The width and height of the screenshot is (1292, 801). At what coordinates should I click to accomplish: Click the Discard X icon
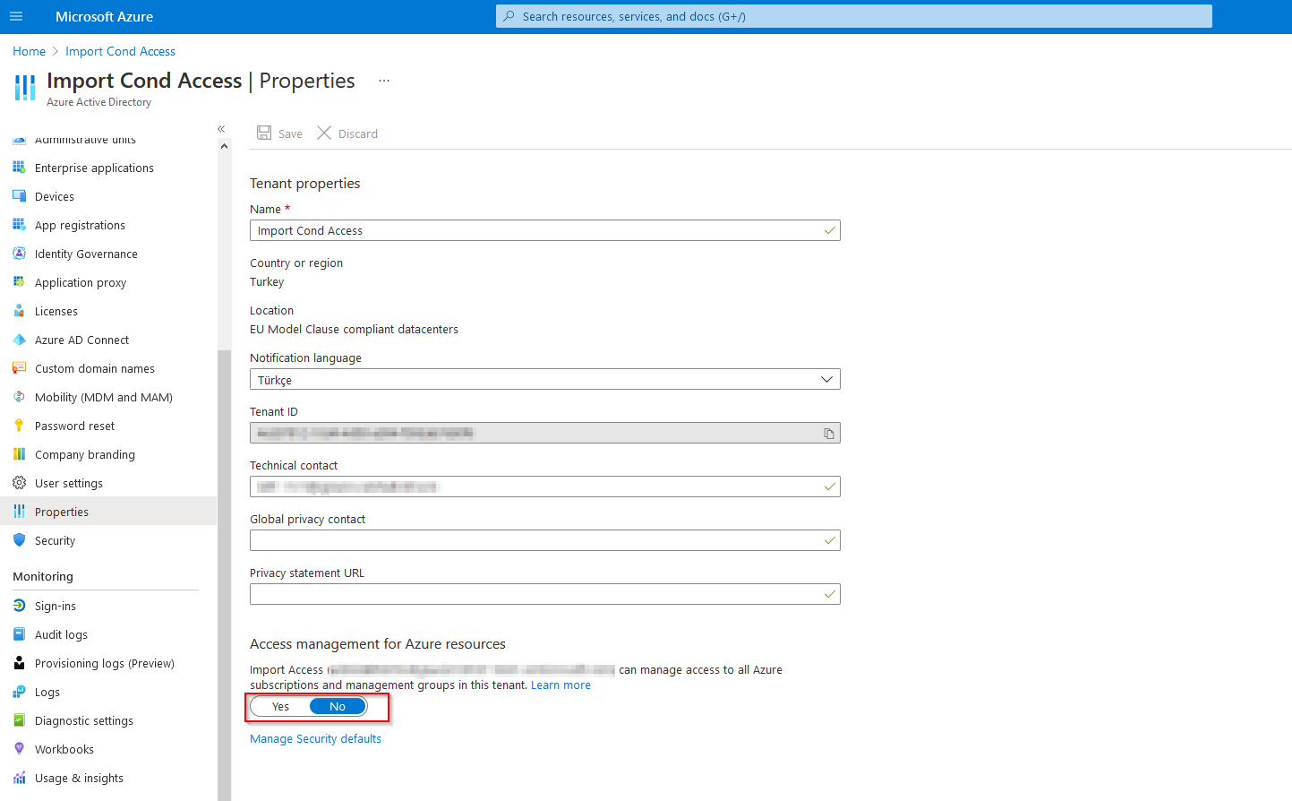click(324, 133)
